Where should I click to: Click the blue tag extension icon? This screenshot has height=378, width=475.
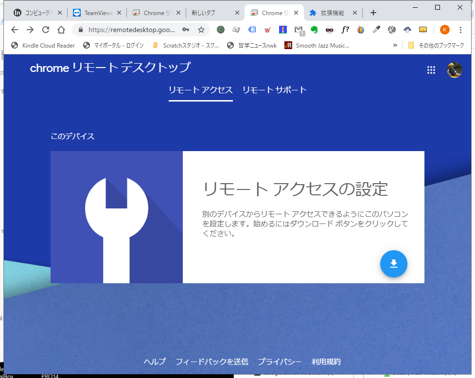(x=252, y=30)
